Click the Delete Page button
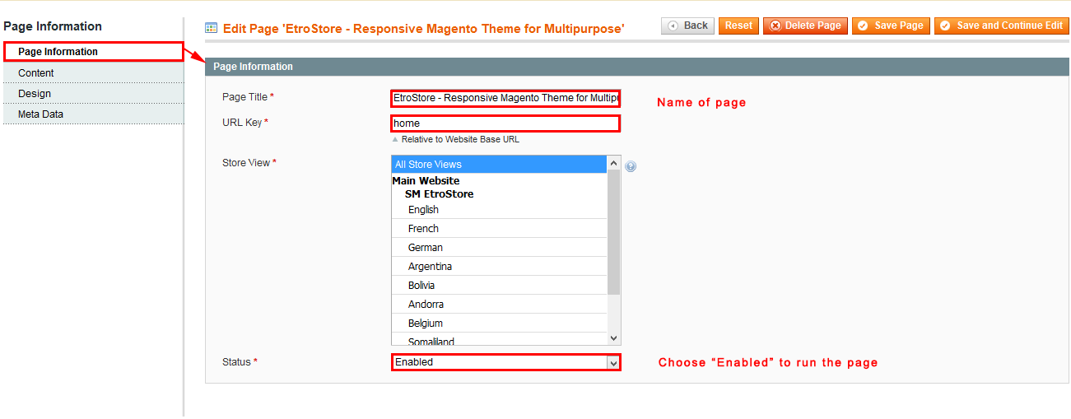This screenshot has height=419, width=1071. click(805, 26)
